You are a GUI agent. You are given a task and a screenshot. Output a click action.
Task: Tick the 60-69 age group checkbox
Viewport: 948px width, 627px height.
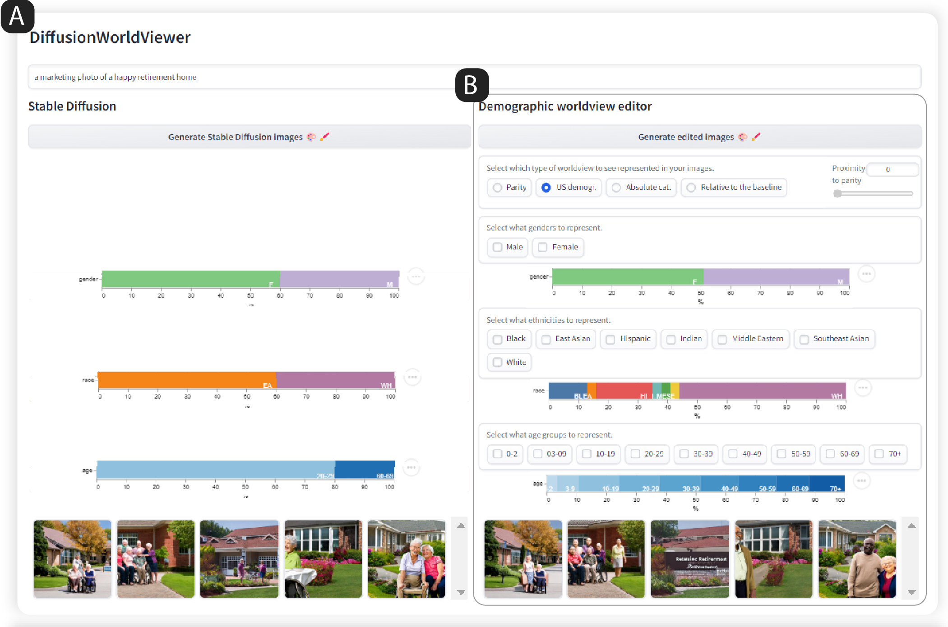click(x=830, y=454)
